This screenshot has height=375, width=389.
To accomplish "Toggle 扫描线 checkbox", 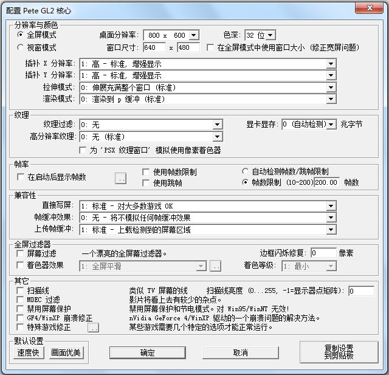I will [x=20, y=291].
